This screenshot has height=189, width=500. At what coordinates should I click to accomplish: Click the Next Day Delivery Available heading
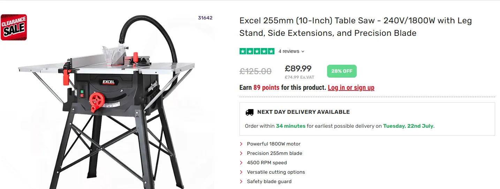pos(303,112)
